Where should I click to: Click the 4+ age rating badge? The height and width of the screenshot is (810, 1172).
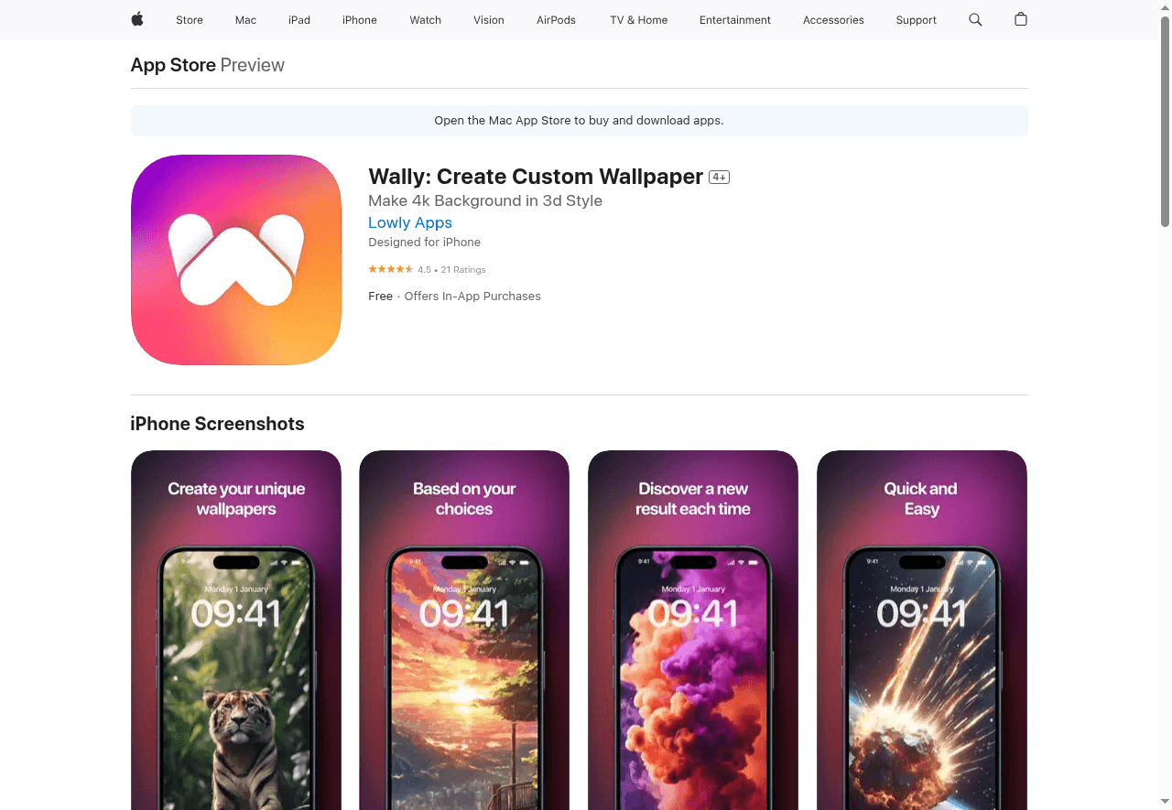(719, 178)
